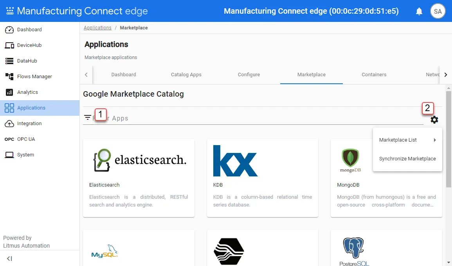452x266 pixels.
Task: Open DataHub in sidebar
Action: point(27,61)
